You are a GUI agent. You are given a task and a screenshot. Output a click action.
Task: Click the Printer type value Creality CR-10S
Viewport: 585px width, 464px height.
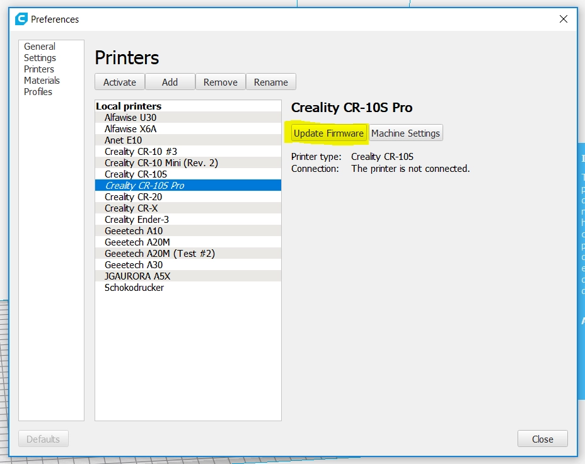pyautogui.click(x=382, y=157)
